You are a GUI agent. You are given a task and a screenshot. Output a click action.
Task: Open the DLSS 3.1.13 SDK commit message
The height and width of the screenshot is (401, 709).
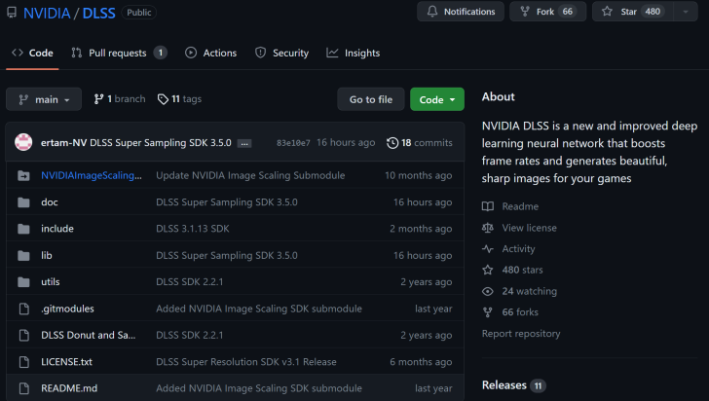tap(193, 229)
